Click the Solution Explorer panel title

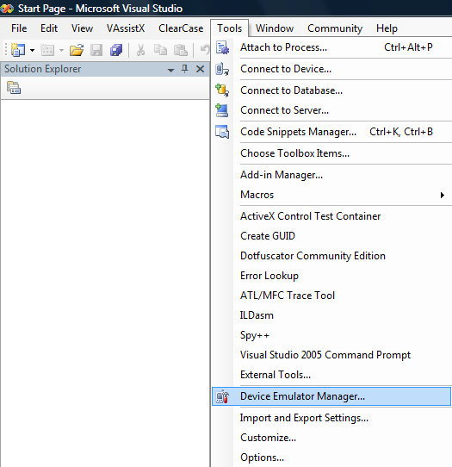click(42, 69)
